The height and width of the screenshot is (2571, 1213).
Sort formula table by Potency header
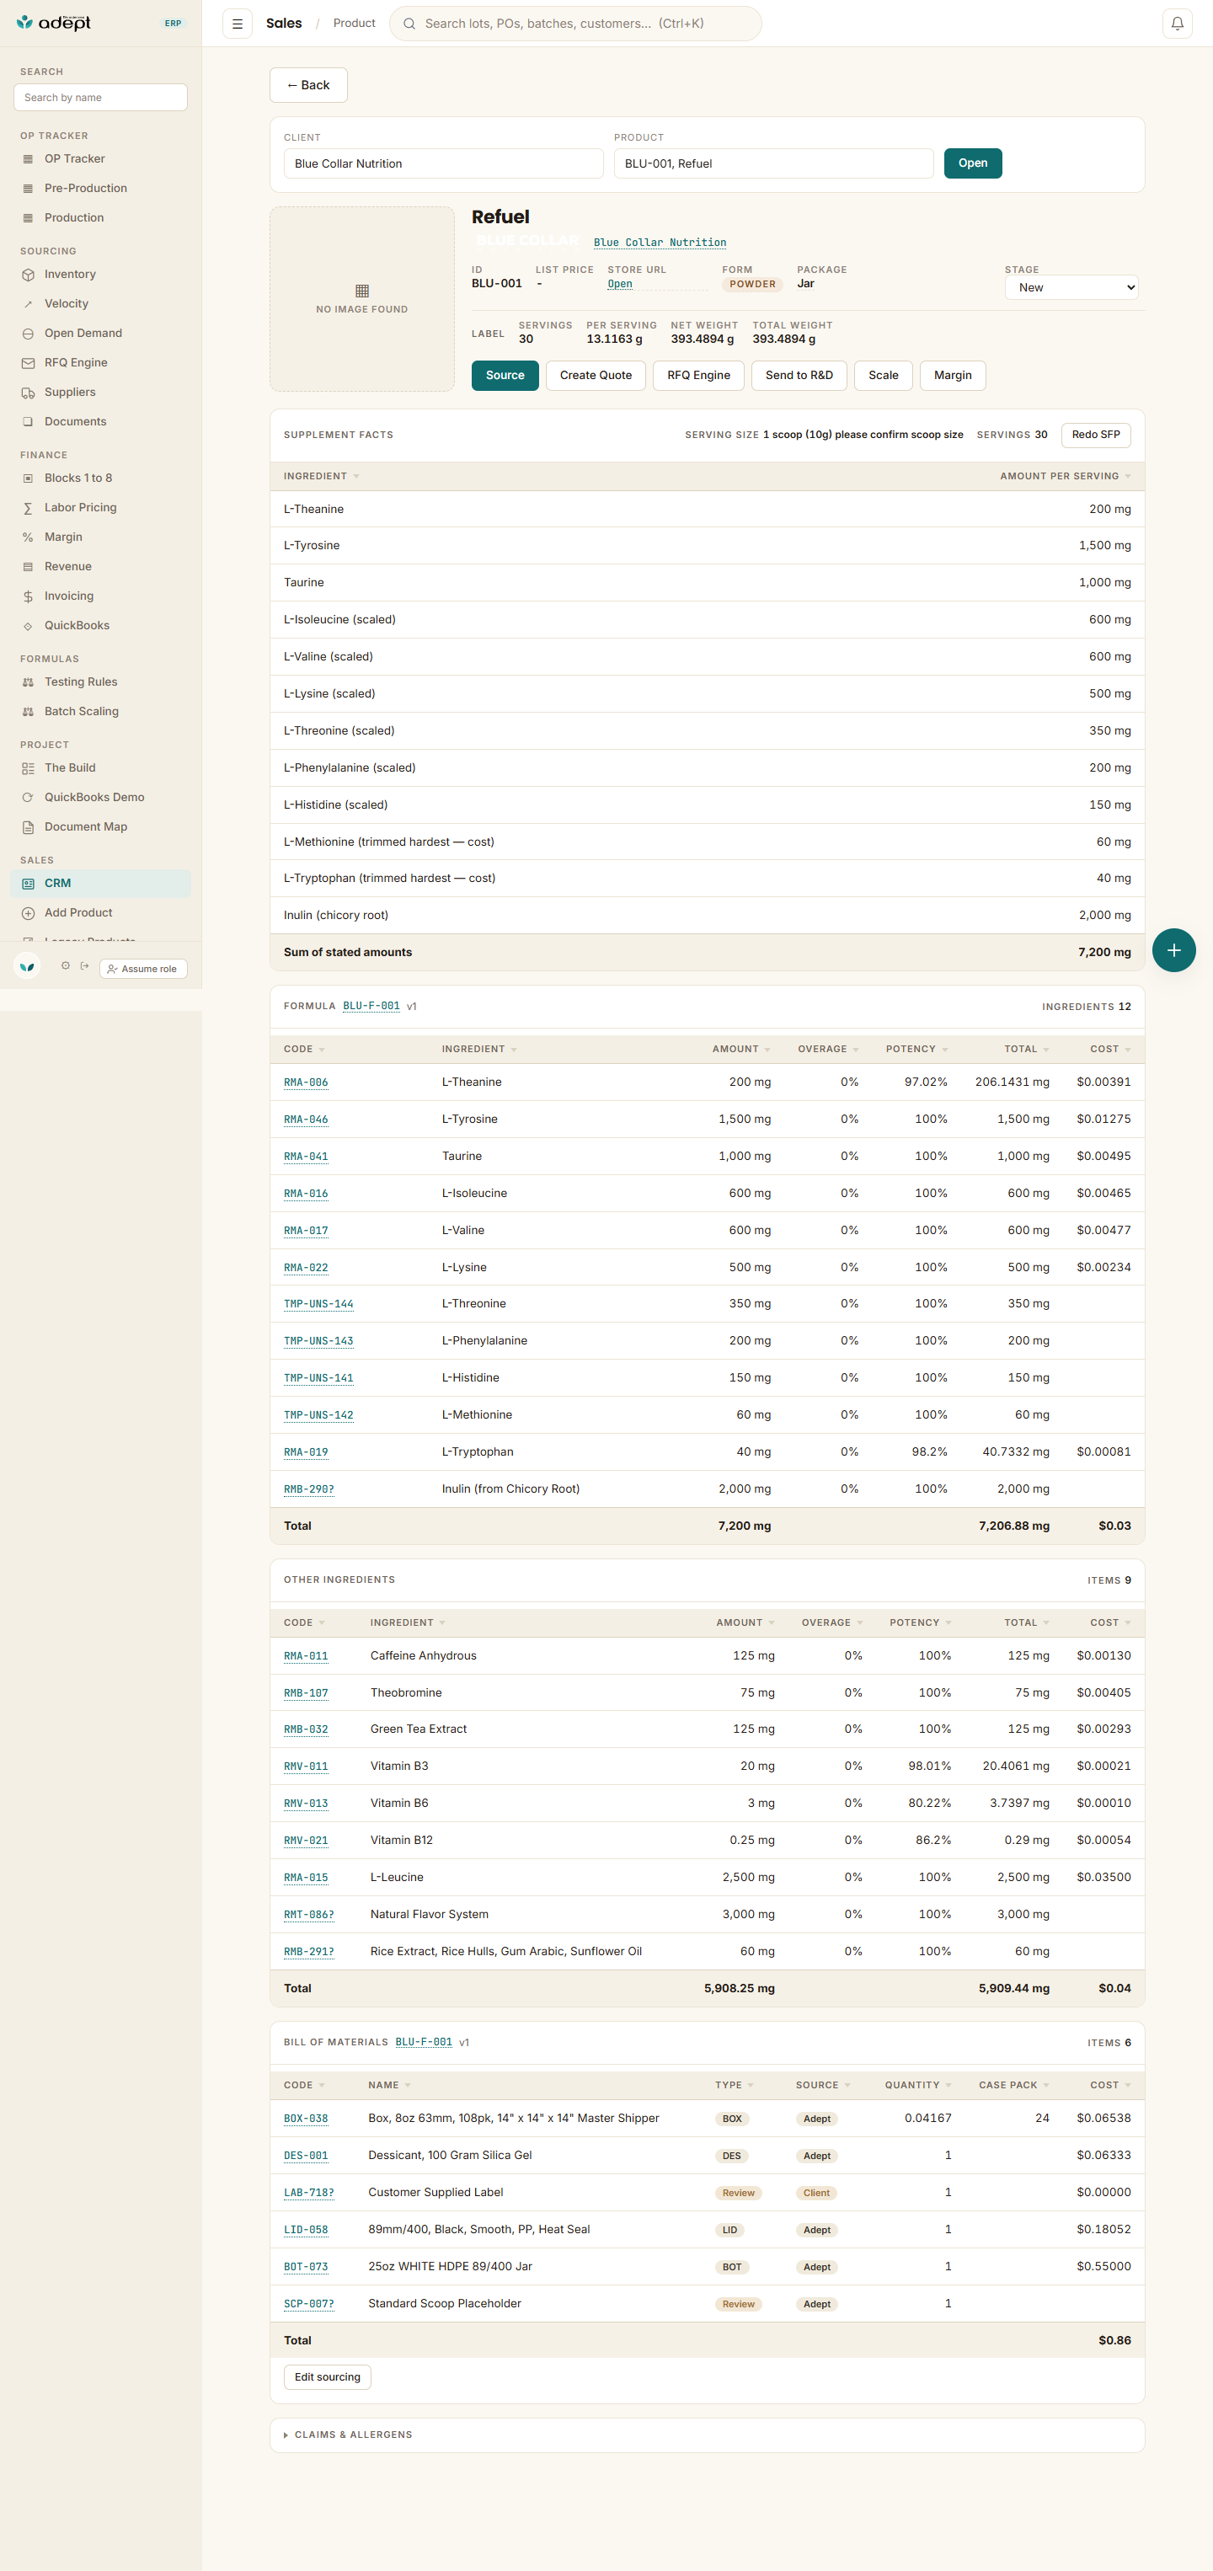point(916,1049)
